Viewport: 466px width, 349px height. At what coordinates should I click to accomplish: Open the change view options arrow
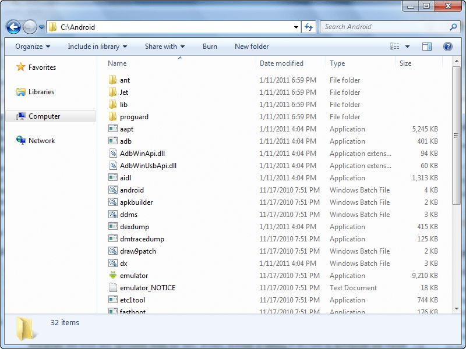point(407,47)
